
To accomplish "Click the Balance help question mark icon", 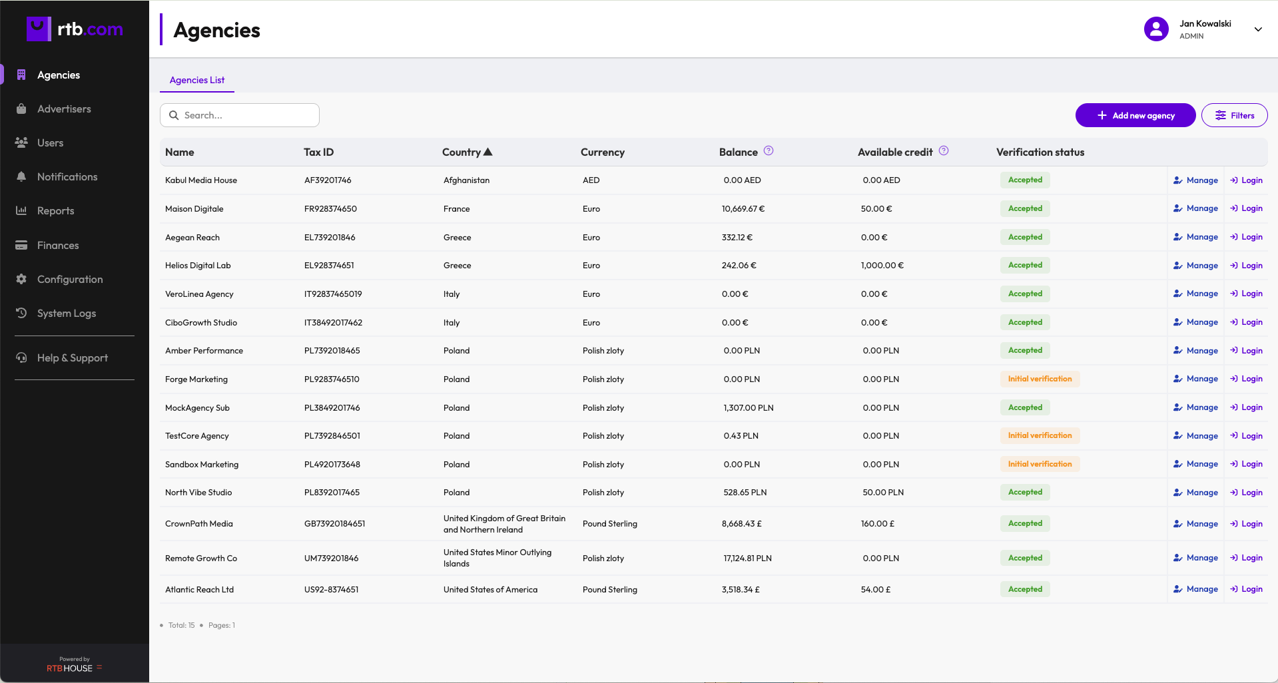I will click(x=769, y=151).
